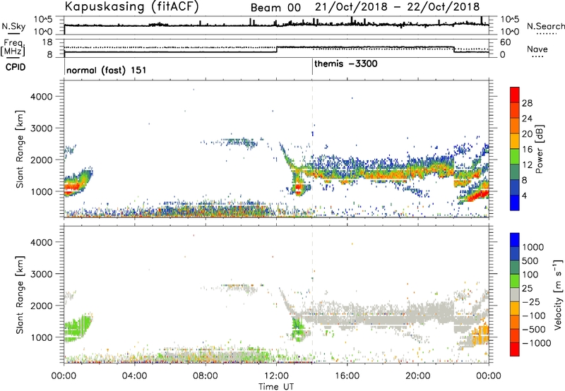Click the Freq. [MHz] axis label
This screenshot has width=565, height=391.
tap(13, 47)
